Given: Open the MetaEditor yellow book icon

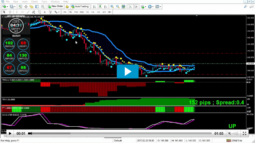Looking at the screenshot, I should 67,6.
